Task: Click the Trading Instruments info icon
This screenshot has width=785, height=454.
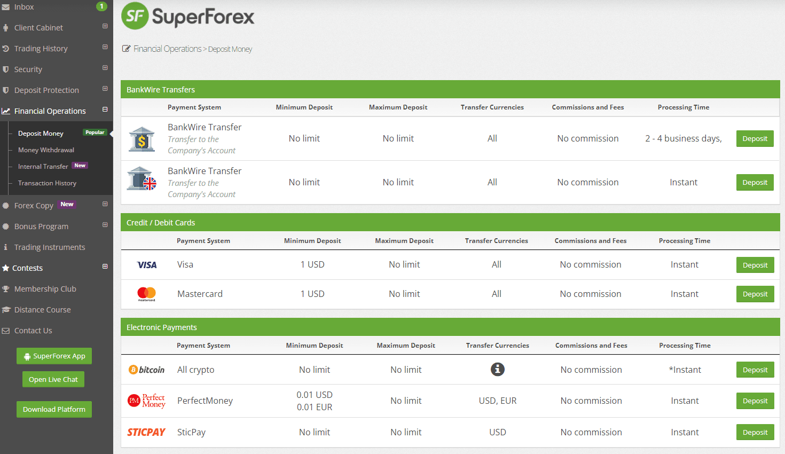Action: point(5,247)
